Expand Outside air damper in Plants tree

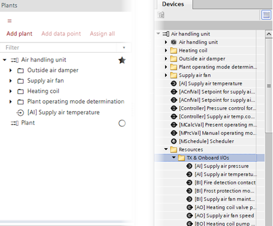tap(10, 71)
